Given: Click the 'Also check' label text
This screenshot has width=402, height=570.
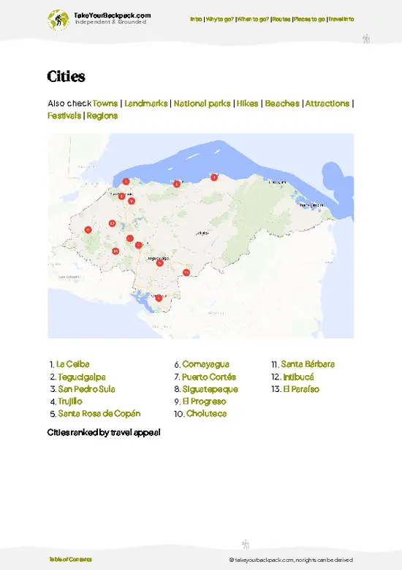Looking at the screenshot, I should (69, 103).
